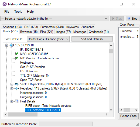
Task: Expand the Sent packets node
Action: coord(12,84)
